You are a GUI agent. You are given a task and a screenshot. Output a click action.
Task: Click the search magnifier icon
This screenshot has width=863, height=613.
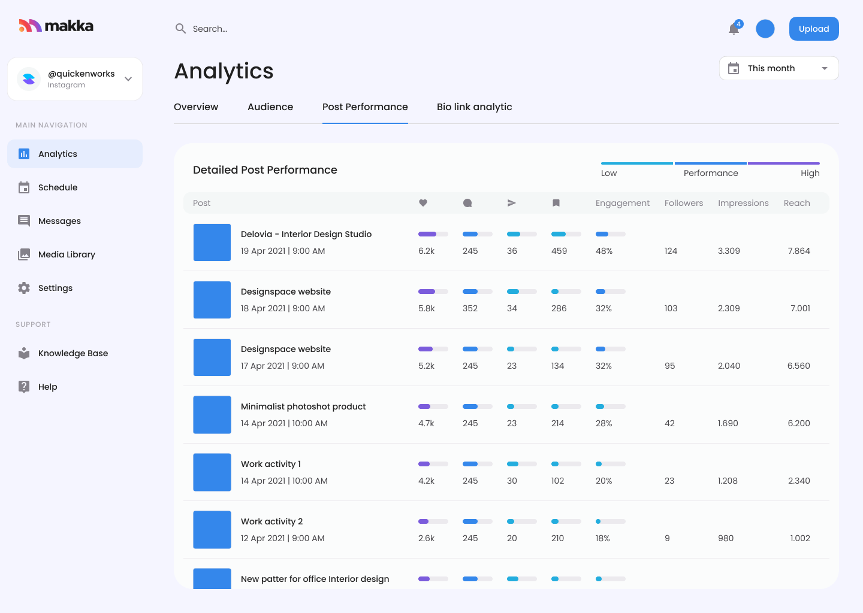pos(180,29)
